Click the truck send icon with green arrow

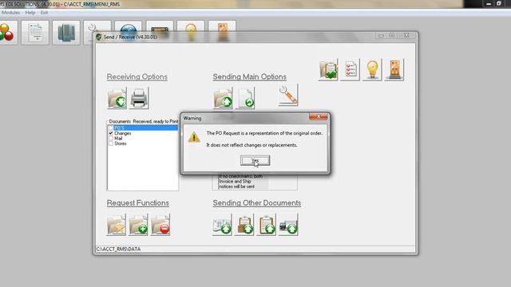coord(288,225)
